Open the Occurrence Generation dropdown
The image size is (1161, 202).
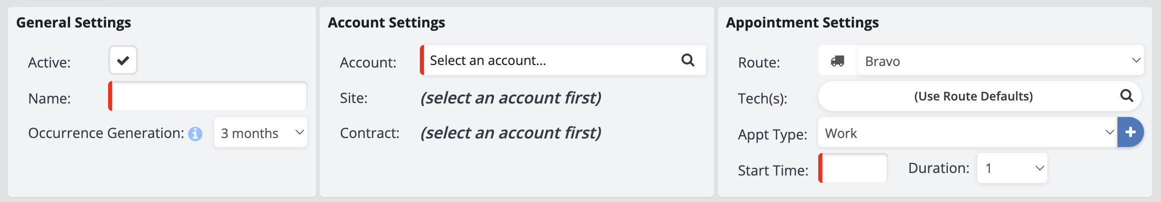pos(261,132)
